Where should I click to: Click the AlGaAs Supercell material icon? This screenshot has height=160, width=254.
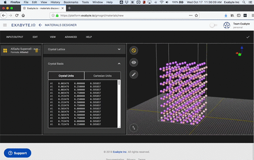coord(5,51)
